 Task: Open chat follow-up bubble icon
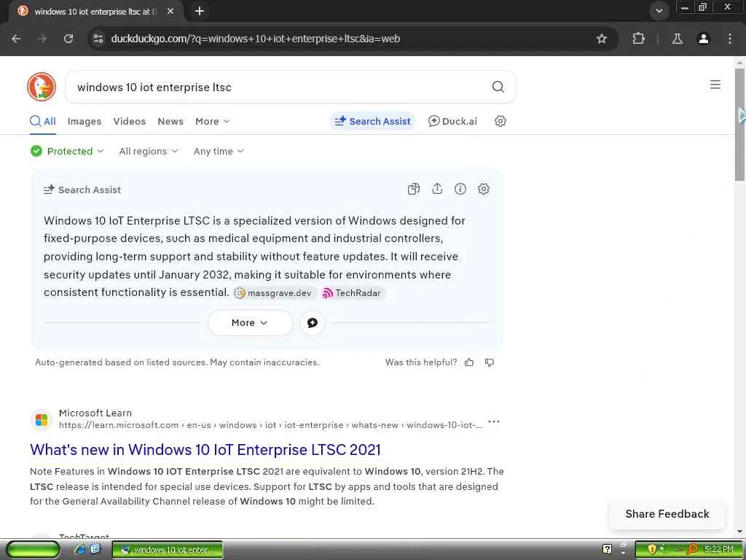pyautogui.click(x=313, y=323)
